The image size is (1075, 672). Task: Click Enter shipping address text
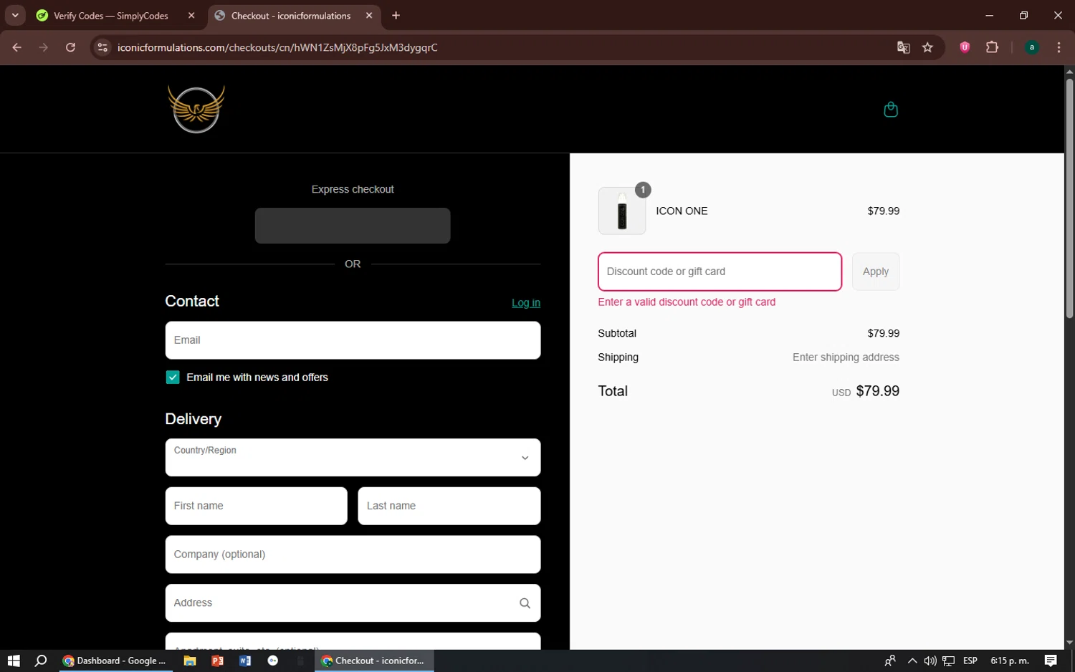846,357
